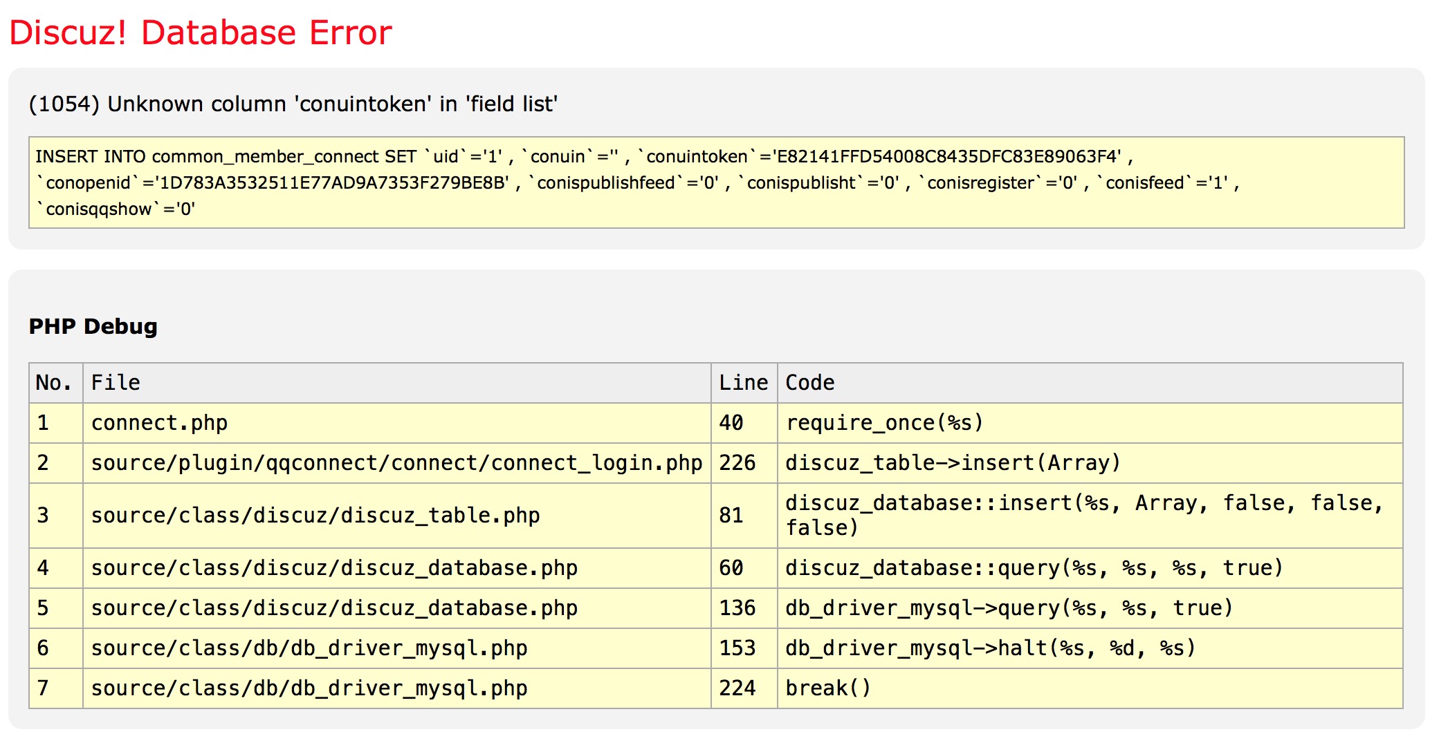This screenshot has height=734, width=1439.
Task: Click the "PHP Debug" section heading
Action: pyautogui.click(x=93, y=326)
